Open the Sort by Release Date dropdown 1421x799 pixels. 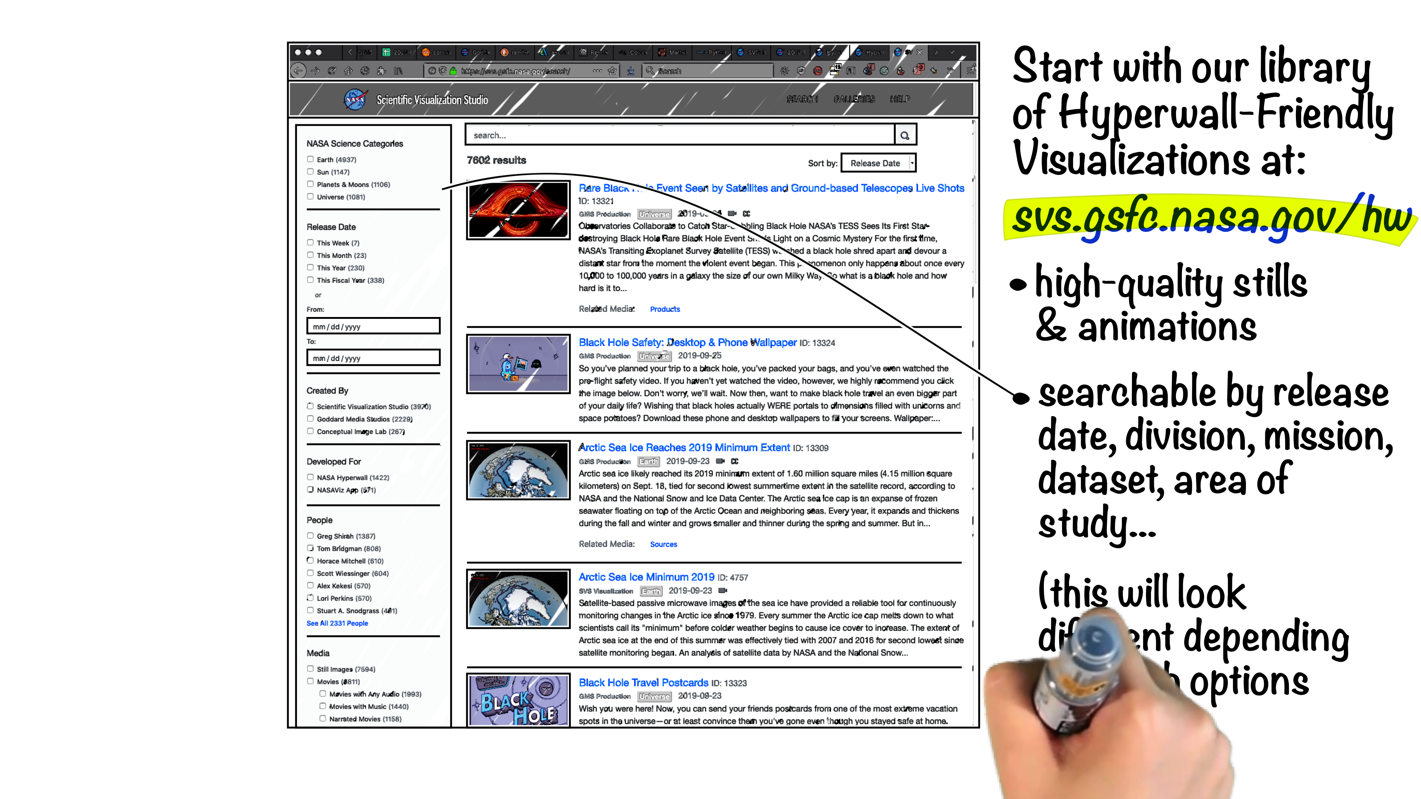pyautogui.click(x=878, y=163)
